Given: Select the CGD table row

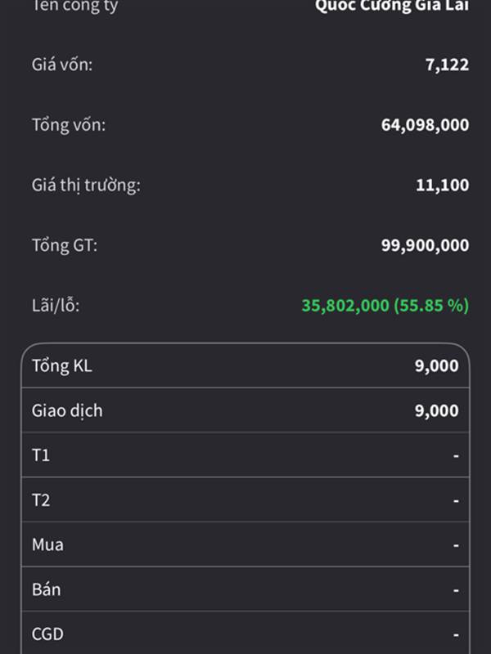Looking at the screenshot, I should tap(245, 633).
